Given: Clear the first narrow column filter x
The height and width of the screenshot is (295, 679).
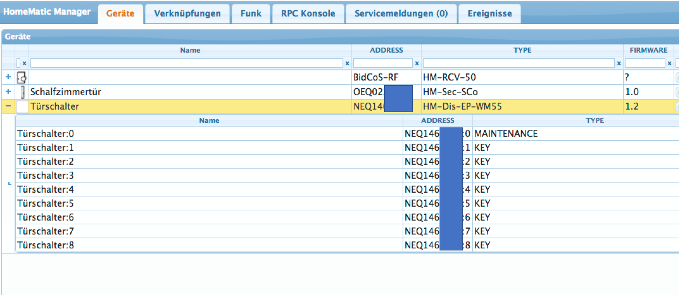Looking at the screenshot, I should pos(24,63).
